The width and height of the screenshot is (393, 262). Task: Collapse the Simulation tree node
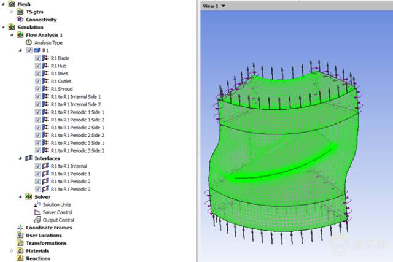[x=3, y=27]
